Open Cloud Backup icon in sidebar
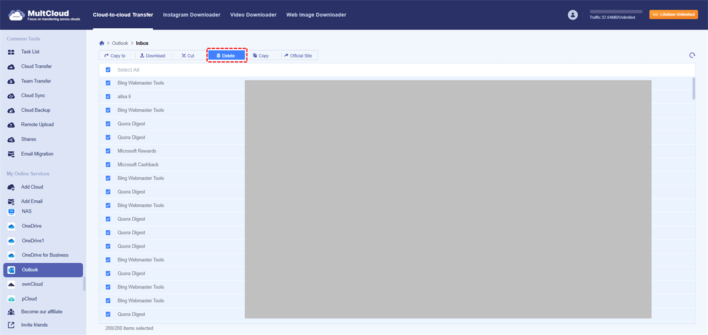Image resolution: width=708 pixels, height=335 pixels. 11,110
